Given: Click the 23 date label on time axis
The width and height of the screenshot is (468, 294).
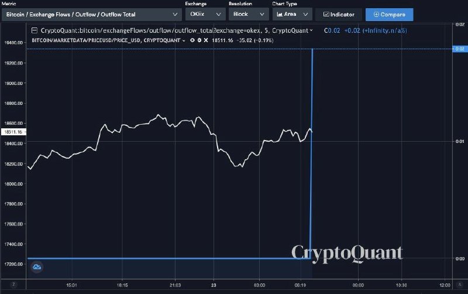Looking at the screenshot, I should point(214,285).
